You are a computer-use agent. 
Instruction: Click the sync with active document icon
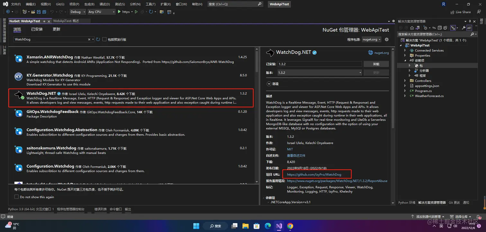coord(434,28)
